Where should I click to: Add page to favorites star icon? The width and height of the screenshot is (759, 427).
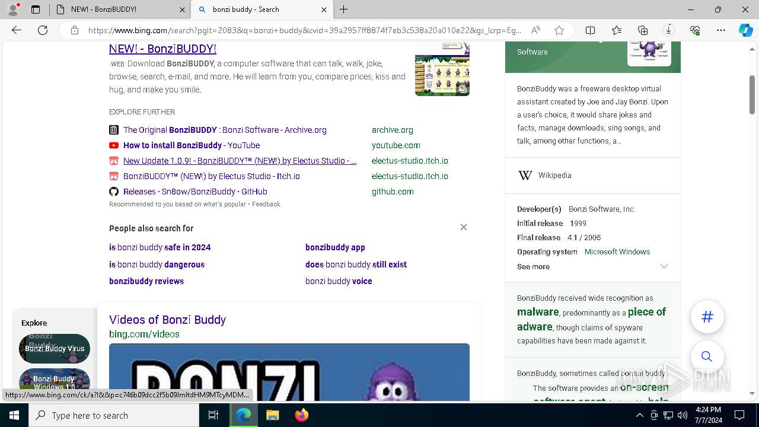[559, 30]
